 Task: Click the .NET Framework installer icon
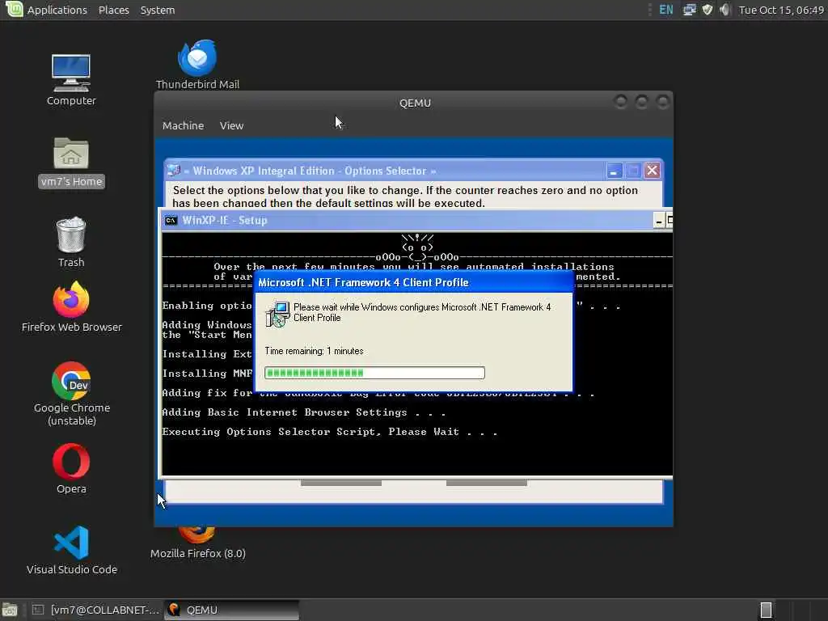(277, 314)
